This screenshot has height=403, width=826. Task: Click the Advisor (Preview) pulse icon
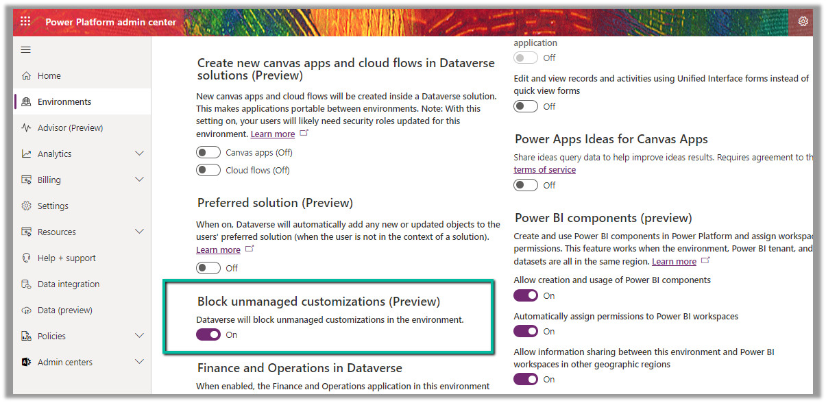[27, 128]
